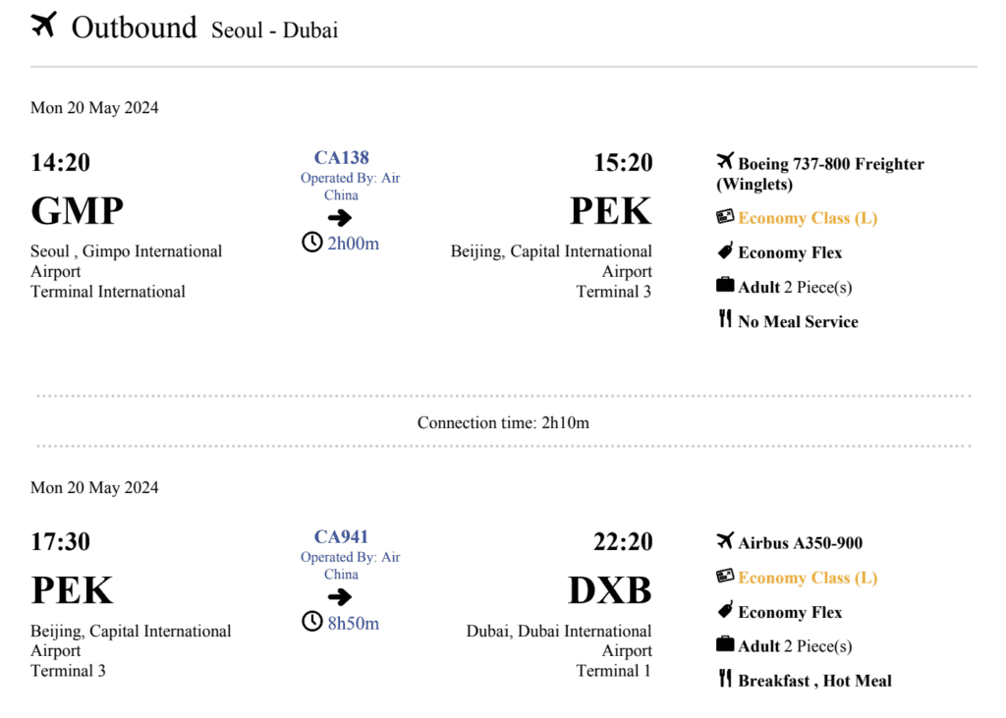Click the clock icon beside 8h50m
This screenshot has width=1006, height=718.
(x=311, y=622)
